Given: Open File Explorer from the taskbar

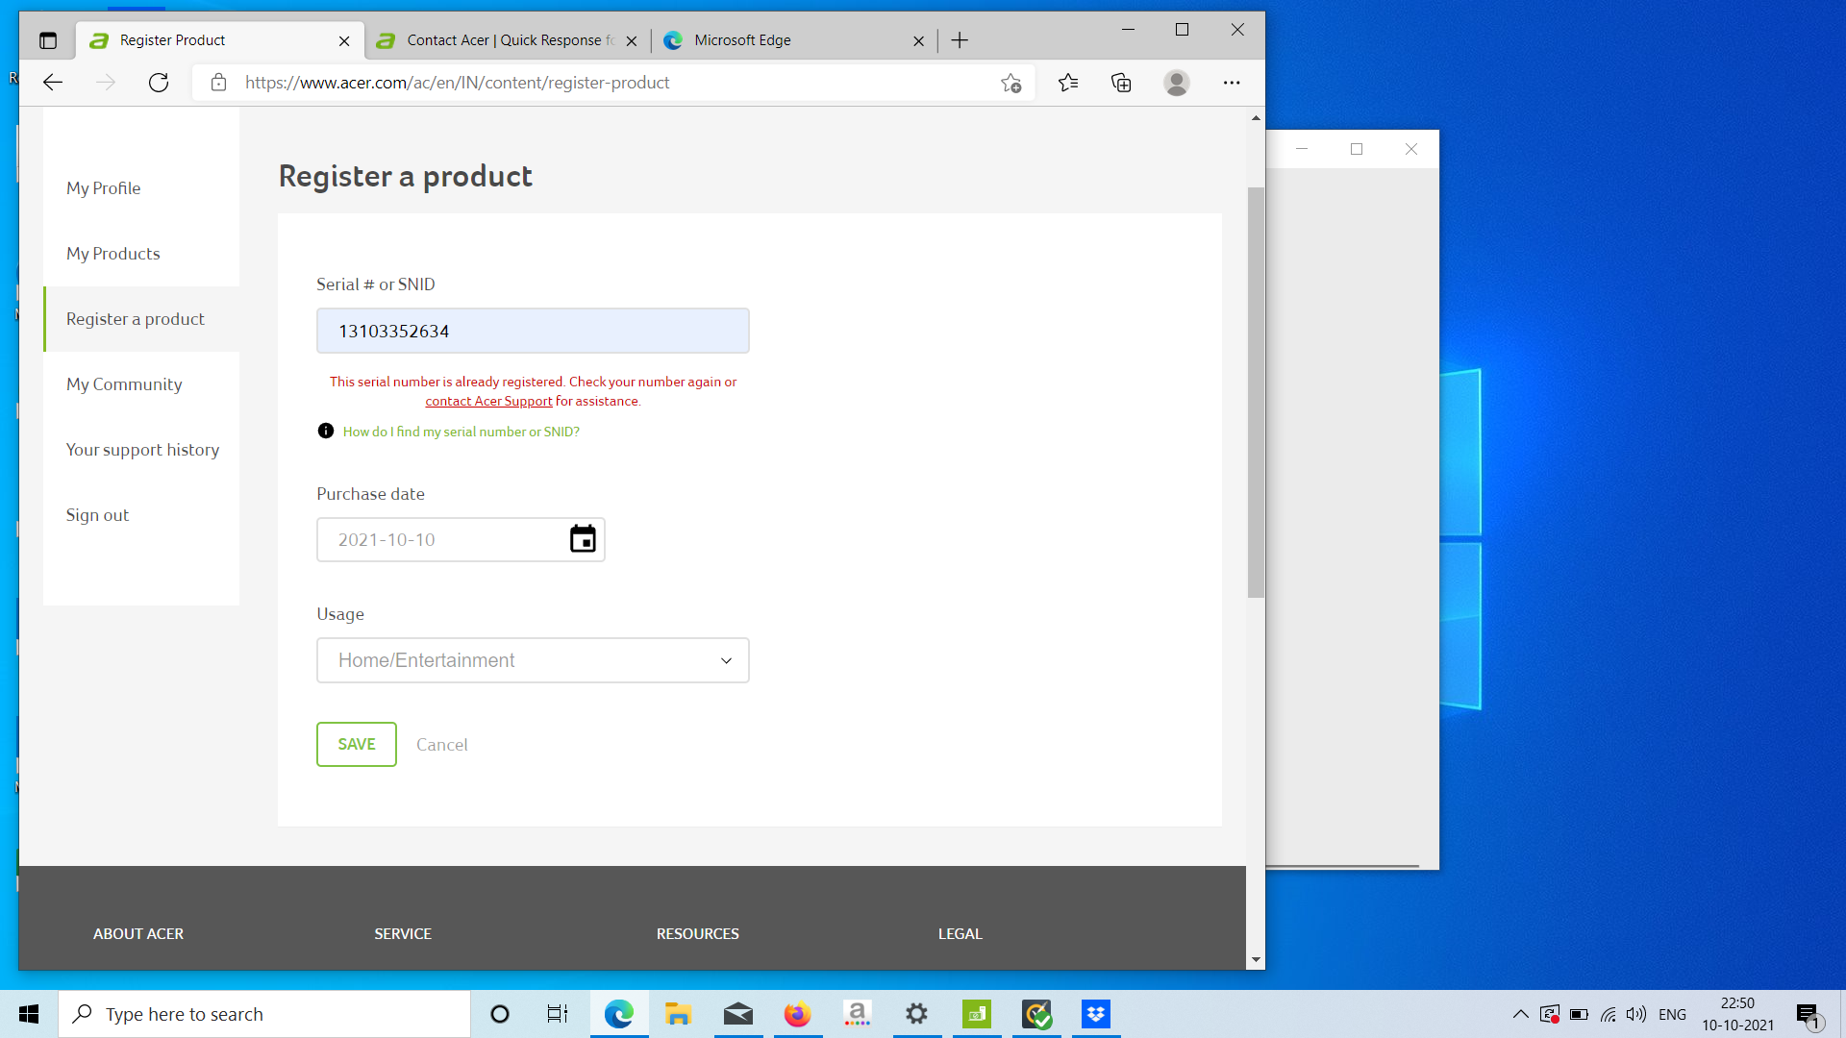Looking at the screenshot, I should coord(679,1014).
